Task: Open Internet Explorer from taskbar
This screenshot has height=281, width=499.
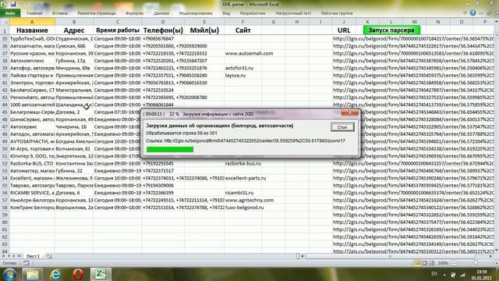Action: tap(55, 274)
